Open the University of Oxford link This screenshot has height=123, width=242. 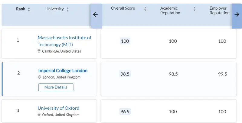coord(58,108)
